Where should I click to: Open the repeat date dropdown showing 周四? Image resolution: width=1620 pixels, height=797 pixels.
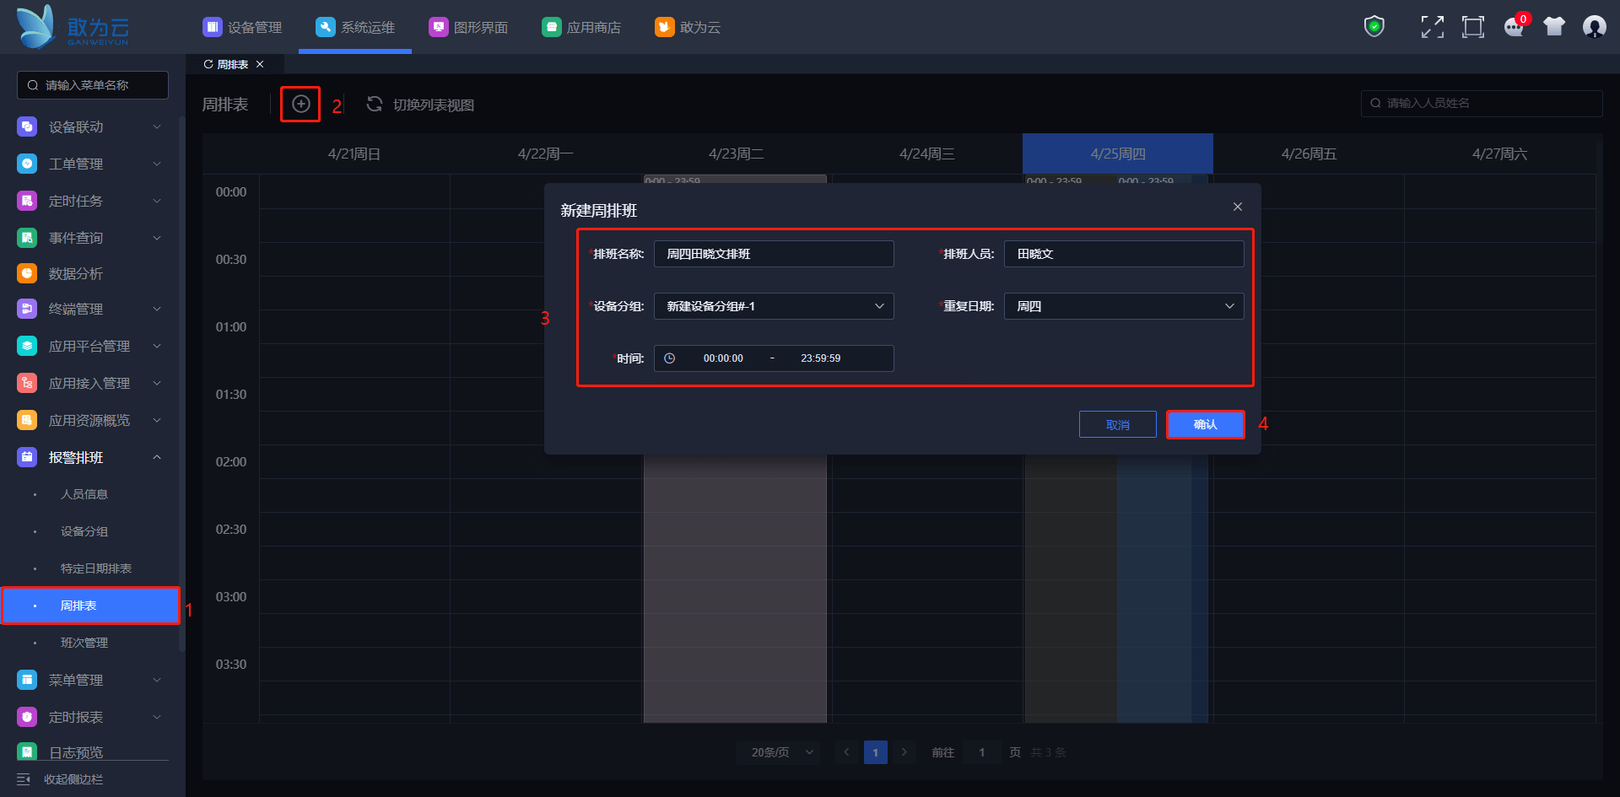click(1123, 306)
